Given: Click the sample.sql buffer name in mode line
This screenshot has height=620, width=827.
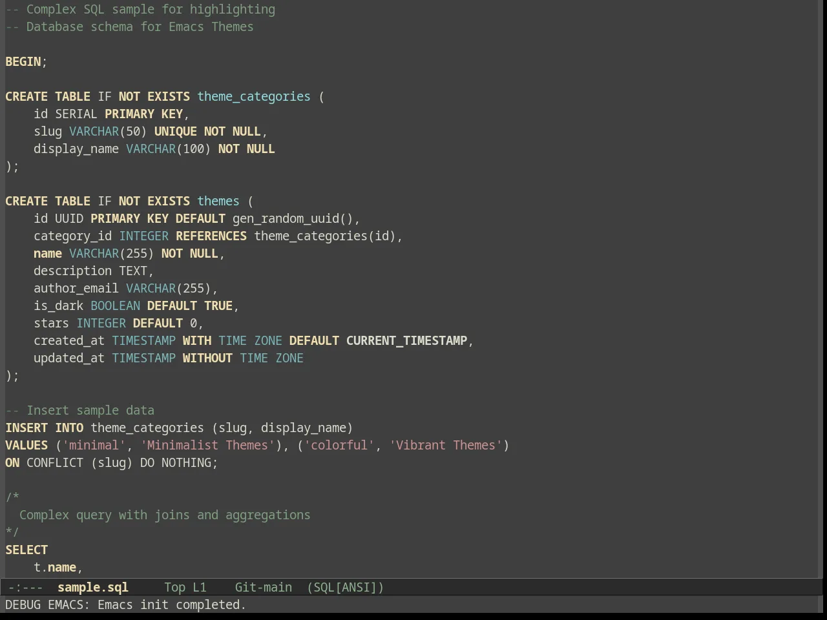Looking at the screenshot, I should coord(93,588).
